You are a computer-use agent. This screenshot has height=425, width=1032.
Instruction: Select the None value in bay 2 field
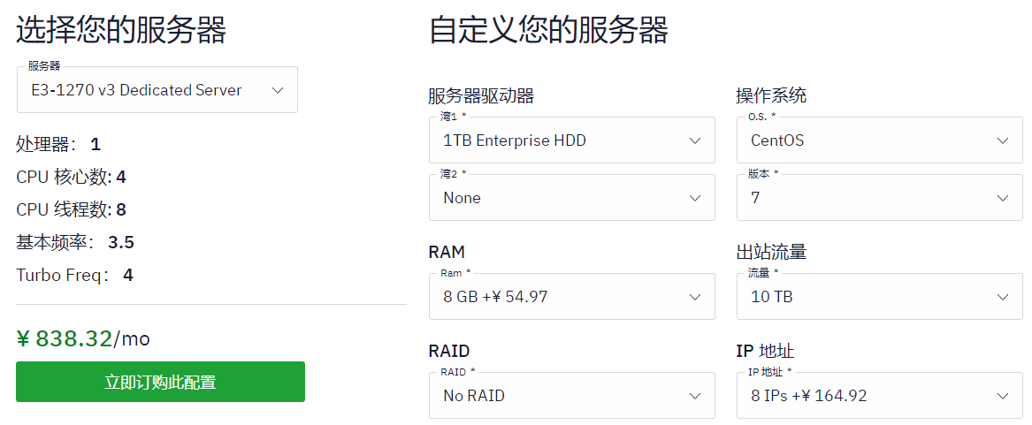462,198
